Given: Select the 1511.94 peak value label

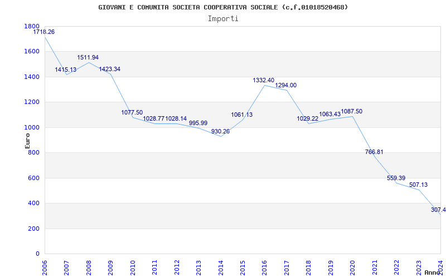Looking at the screenshot, I should click(88, 57).
